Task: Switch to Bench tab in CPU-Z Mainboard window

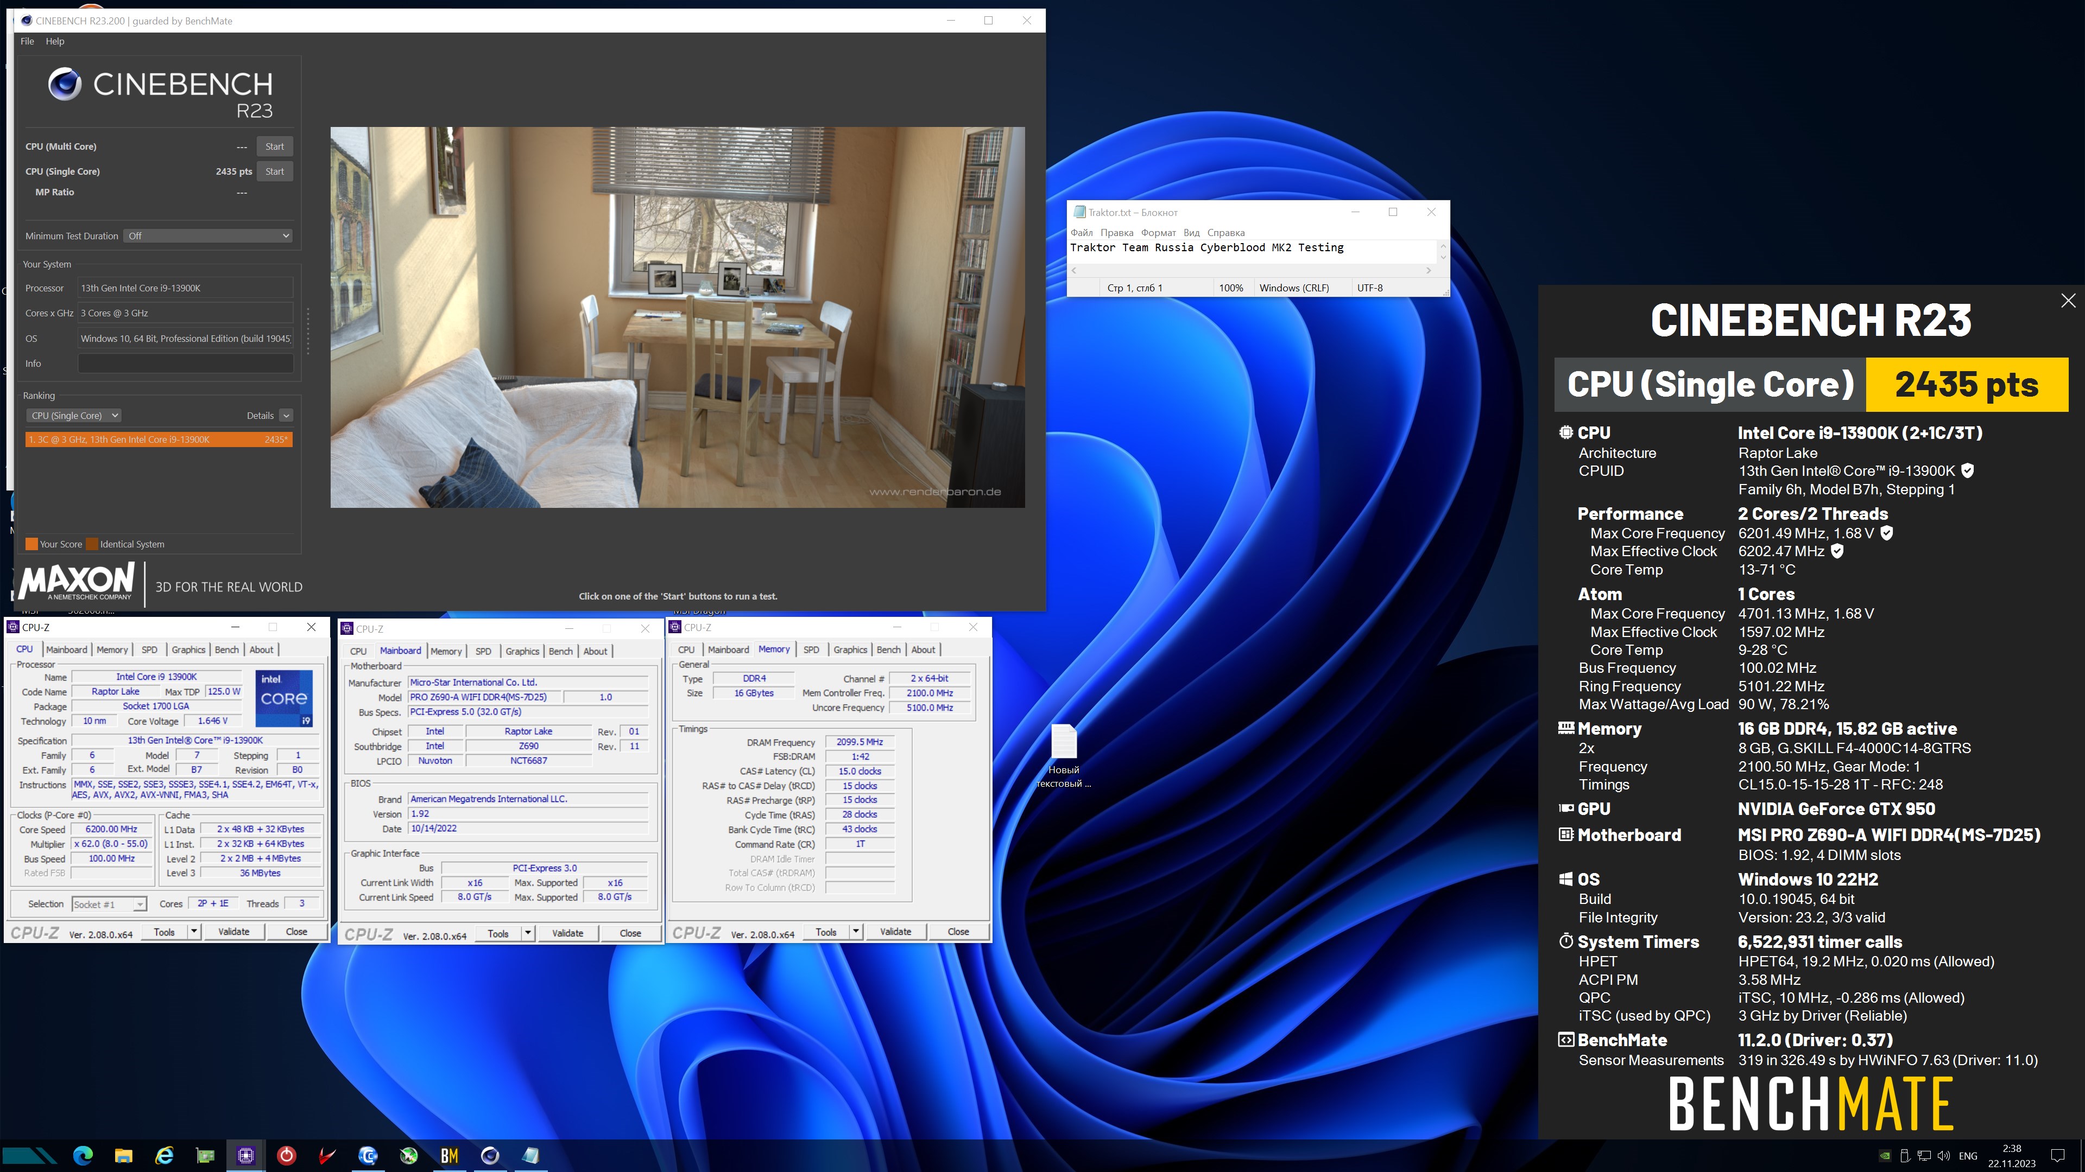Action: 561,651
